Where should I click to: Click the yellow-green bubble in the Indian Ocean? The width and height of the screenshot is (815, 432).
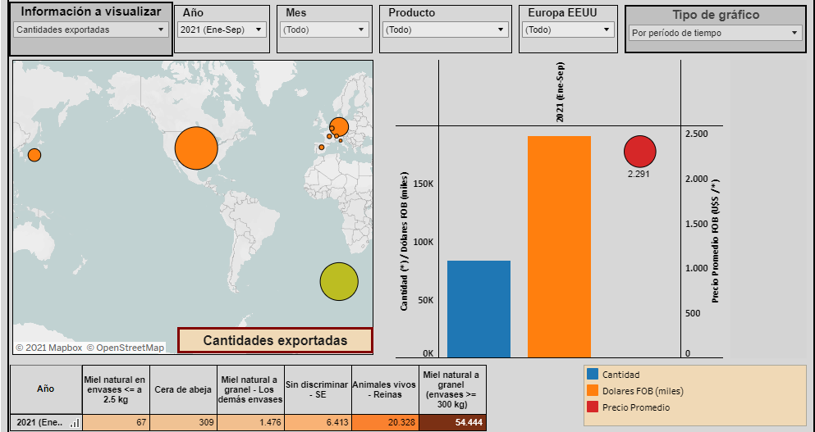point(339,282)
